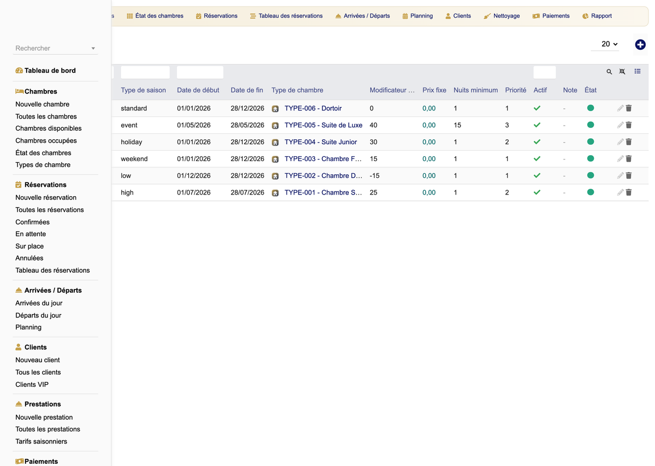This screenshot has height=466, width=655.
Task: Open the Clients top tab
Action: [x=458, y=16]
